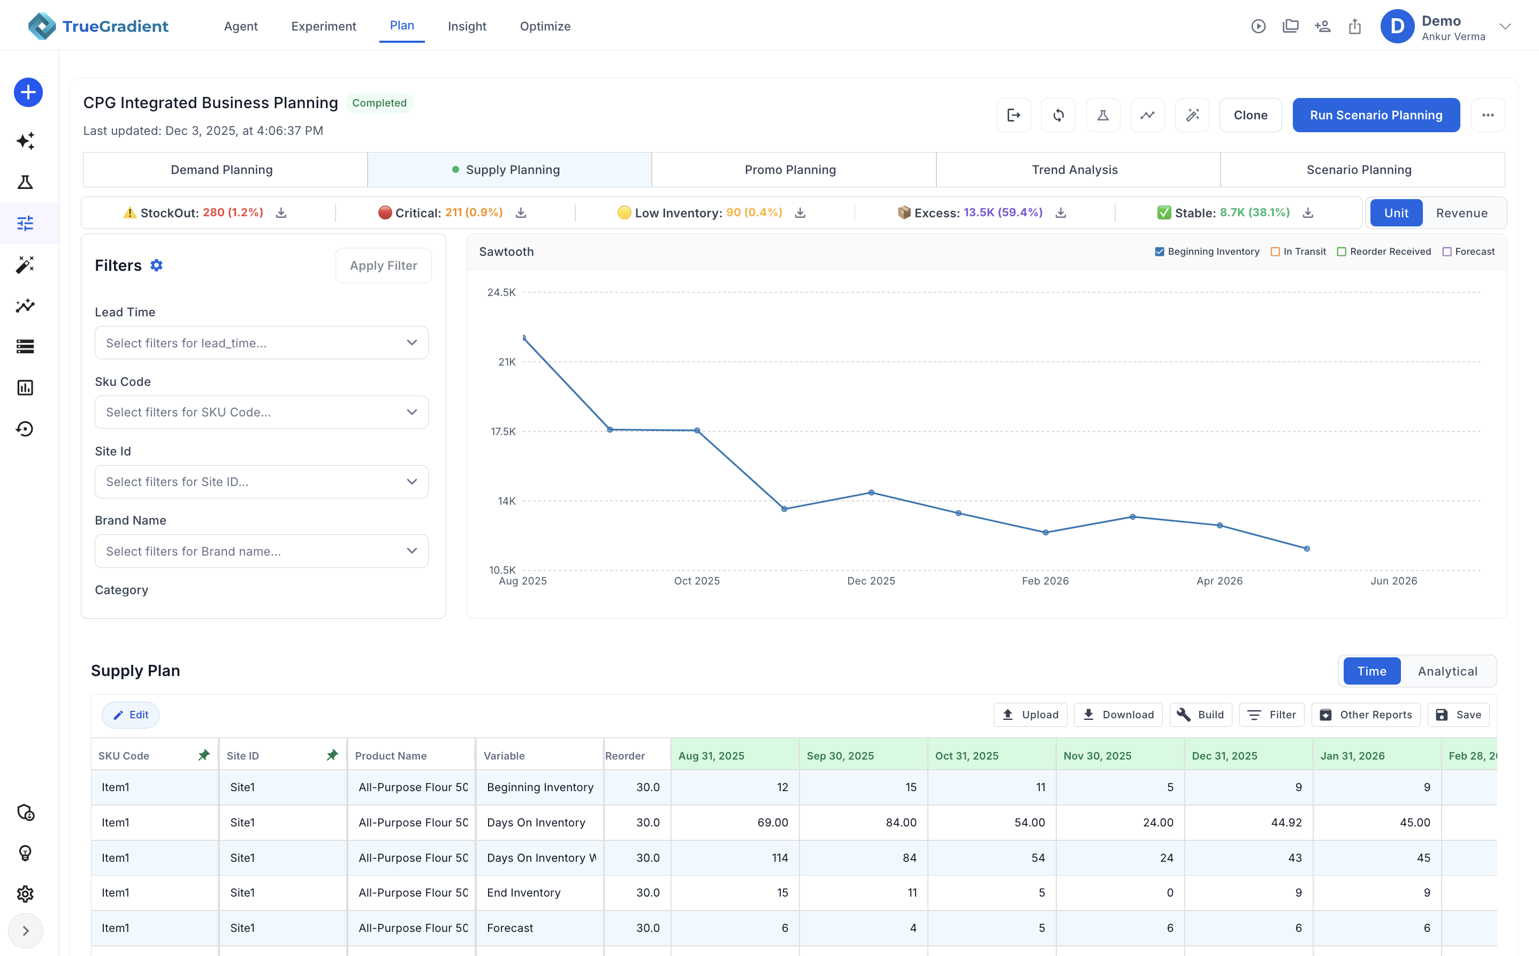Open the SKU Code filter dropdown

pyautogui.click(x=261, y=412)
